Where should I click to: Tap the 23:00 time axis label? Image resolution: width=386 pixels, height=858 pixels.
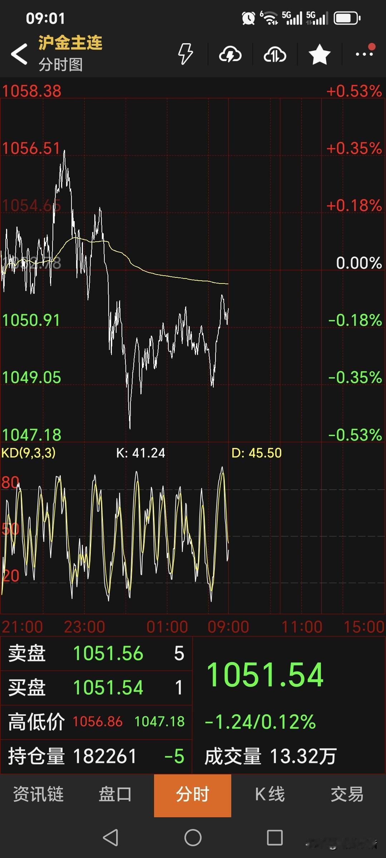click(84, 627)
